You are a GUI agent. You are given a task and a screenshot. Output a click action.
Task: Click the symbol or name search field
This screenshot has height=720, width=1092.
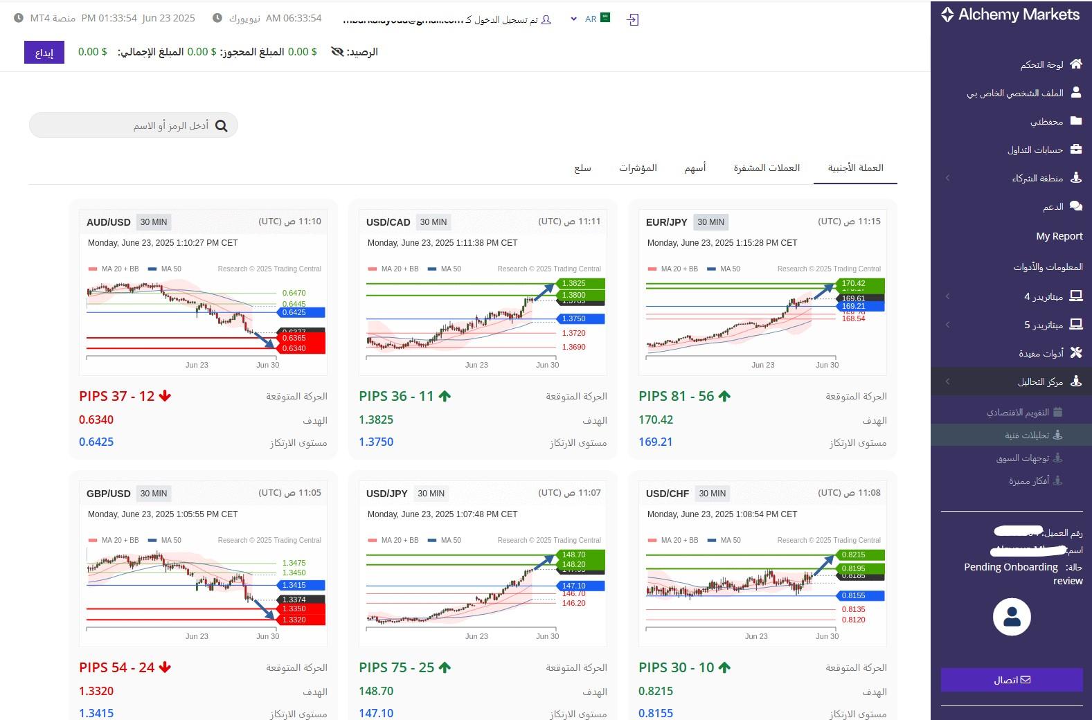[x=134, y=125]
